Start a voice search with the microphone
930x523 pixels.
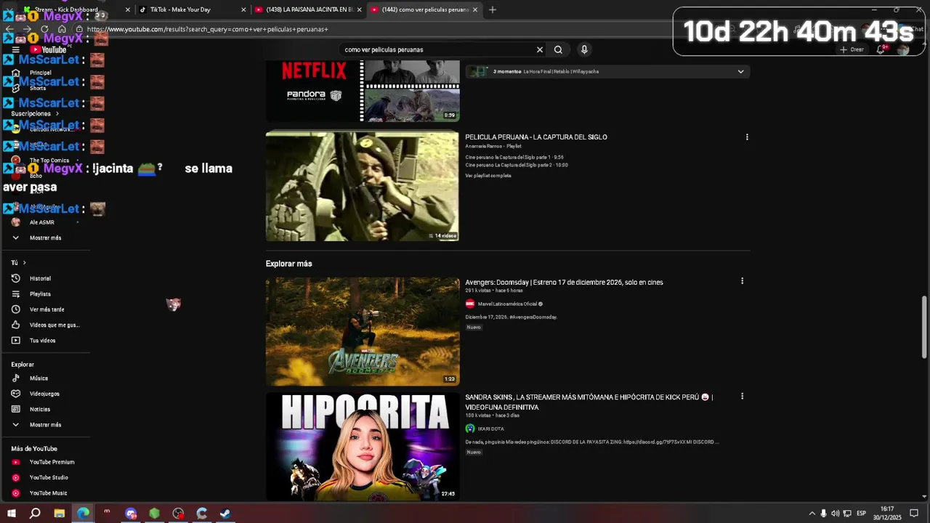[x=584, y=49]
